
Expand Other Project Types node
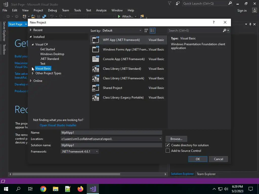[33, 73]
